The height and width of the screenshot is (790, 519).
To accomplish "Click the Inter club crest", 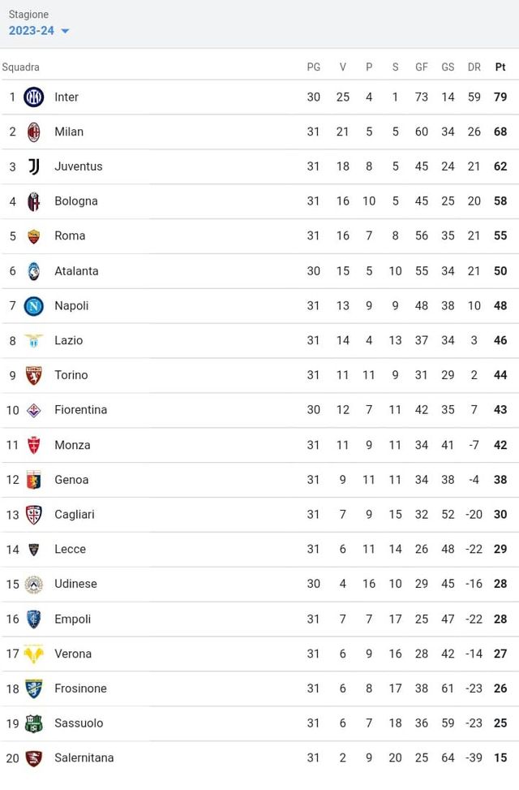I will pyautogui.click(x=34, y=97).
